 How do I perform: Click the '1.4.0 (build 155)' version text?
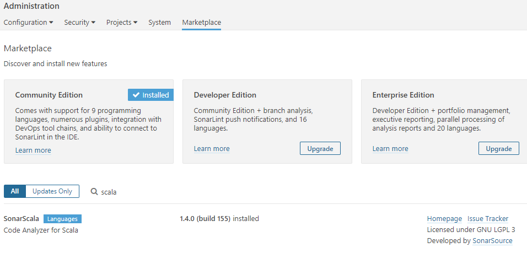205,219
